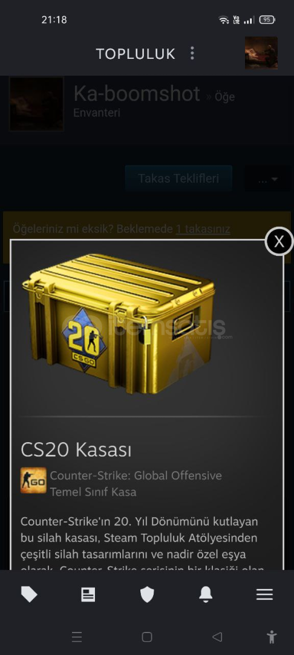Viewport: 294px width, 655px height.
Task: Tap the Android home square button
Action: [x=147, y=637]
